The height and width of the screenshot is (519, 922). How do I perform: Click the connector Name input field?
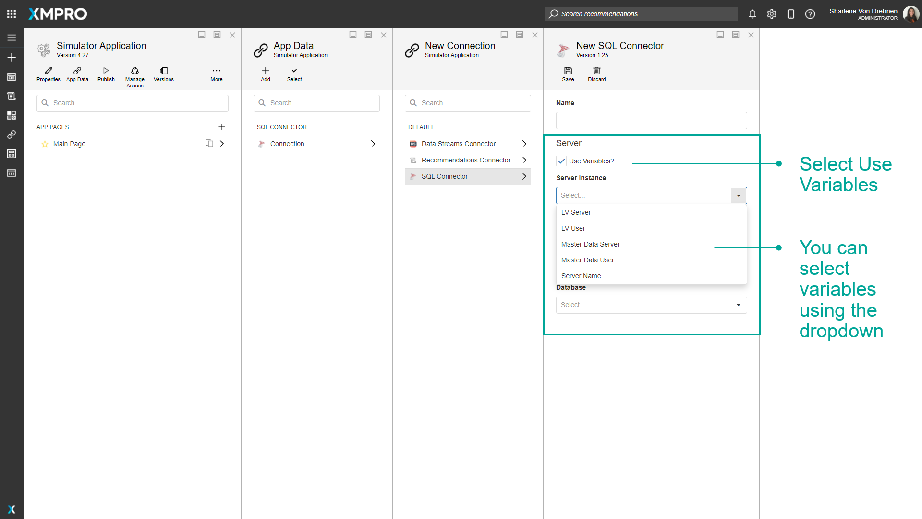(x=651, y=121)
